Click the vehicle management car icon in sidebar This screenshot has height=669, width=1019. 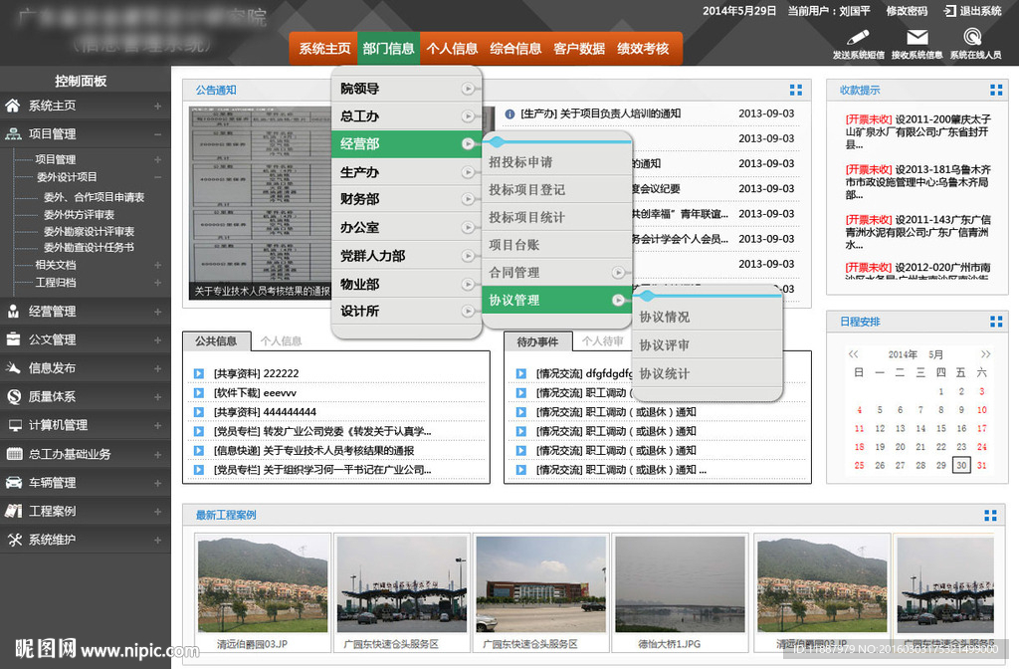[x=14, y=483]
